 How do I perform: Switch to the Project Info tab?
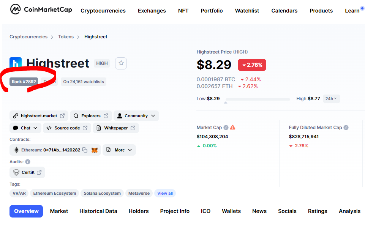coord(175,211)
